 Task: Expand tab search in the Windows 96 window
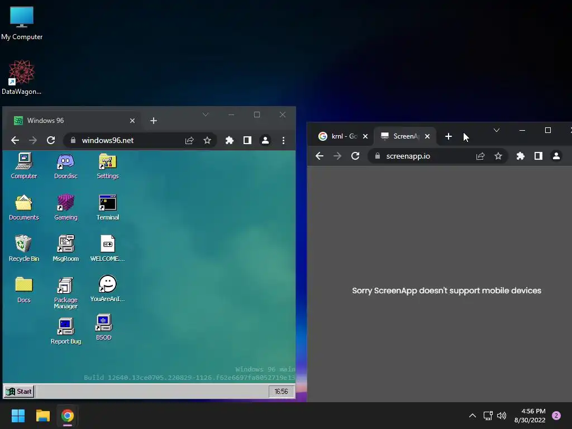[206, 115]
